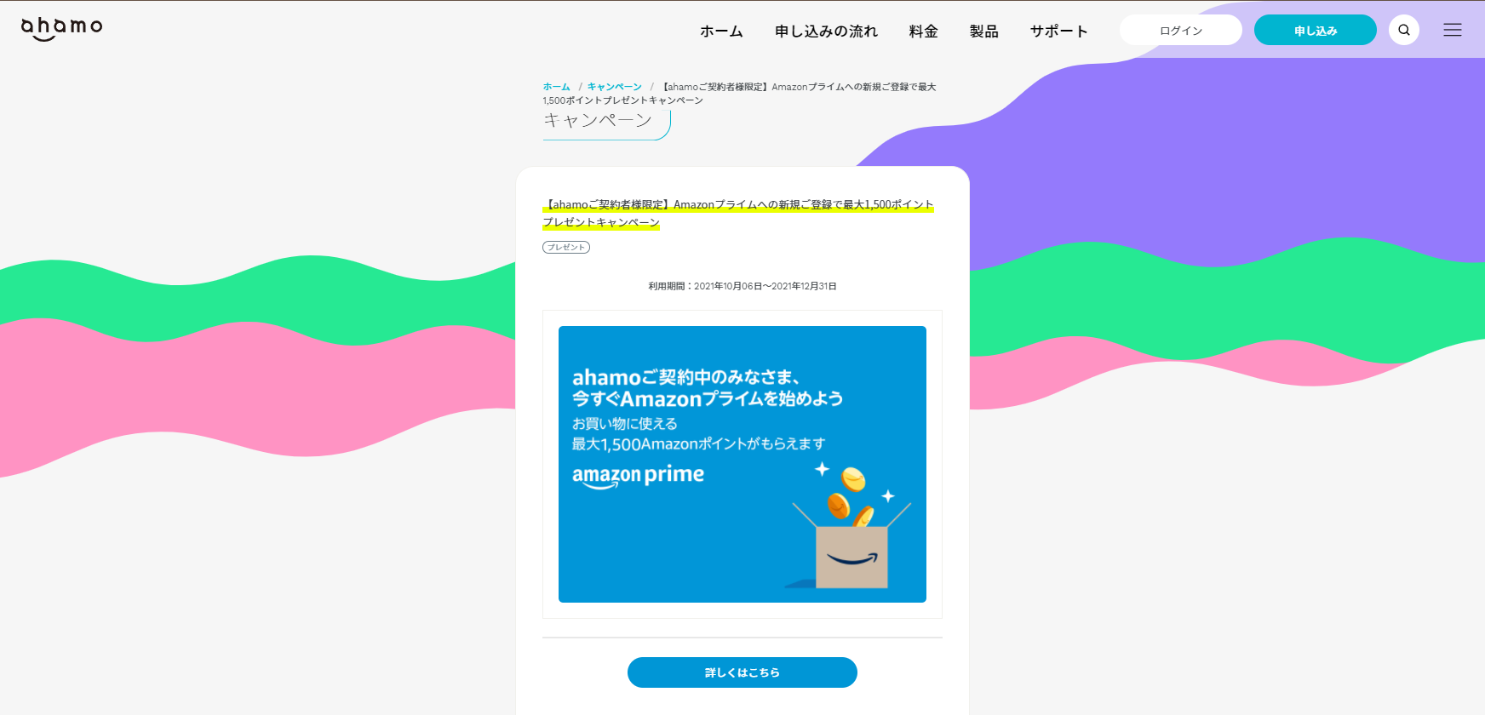The image size is (1485, 715).
Task: Open 申し込みの流れ in the navigation
Action: click(x=826, y=31)
